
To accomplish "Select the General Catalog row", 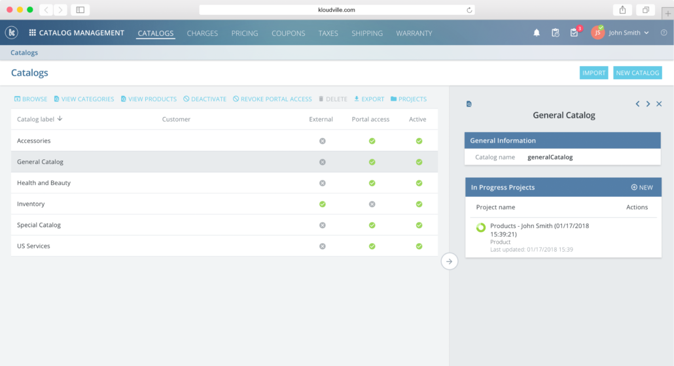I will (224, 162).
